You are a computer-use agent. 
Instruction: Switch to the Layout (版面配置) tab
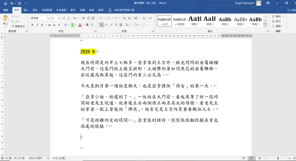click(47, 10)
